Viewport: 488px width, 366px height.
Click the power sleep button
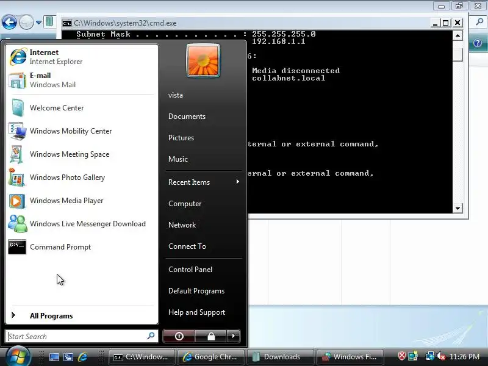179,336
